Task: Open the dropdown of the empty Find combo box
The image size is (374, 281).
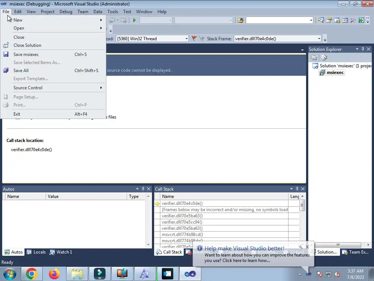Action: point(311,20)
